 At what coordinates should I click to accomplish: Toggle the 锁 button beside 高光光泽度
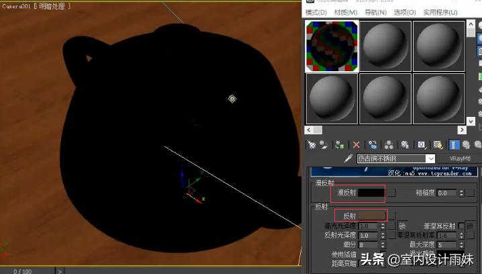pos(402,226)
